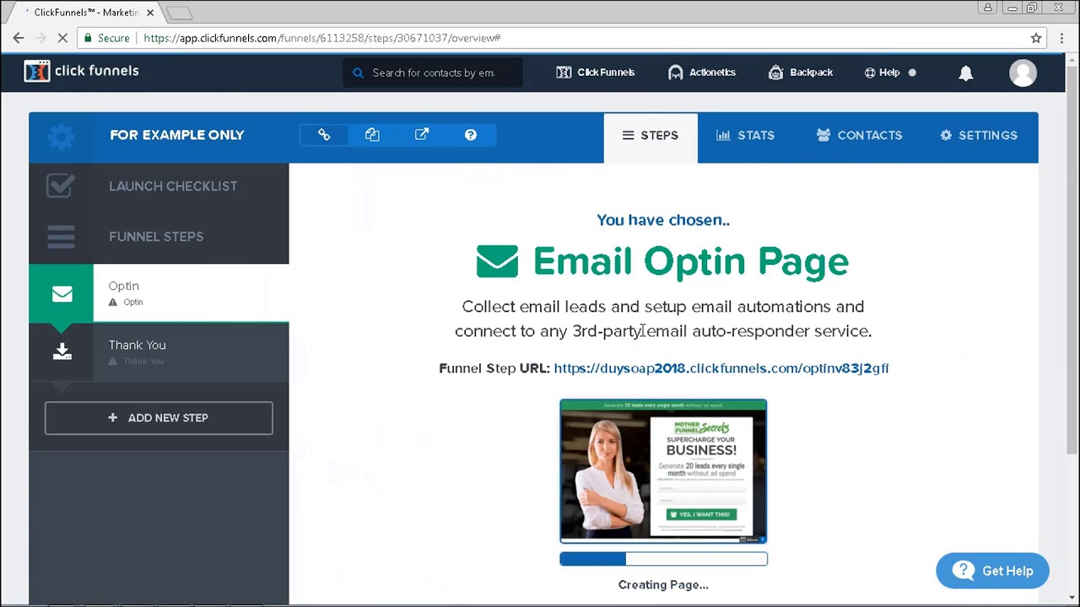Click the Creating Page progress bar
The height and width of the screenshot is (607, 1080).
point(663,559)
